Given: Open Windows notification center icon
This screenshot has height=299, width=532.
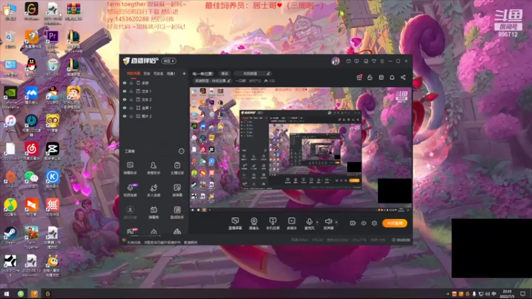Looking at the screenshot, I should [523, 294].
